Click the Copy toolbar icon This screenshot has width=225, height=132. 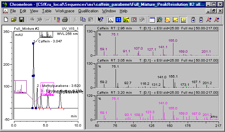[x=83, y=19]
